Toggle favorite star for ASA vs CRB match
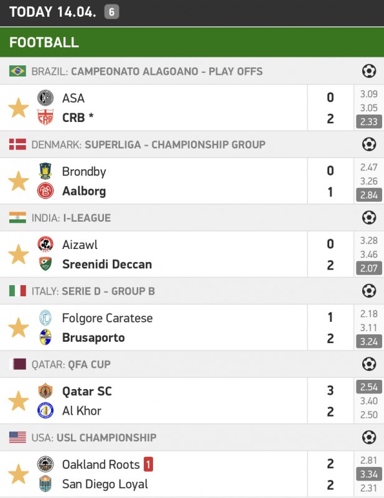The width and height of the screenshot is (384, 498). click(18, 108)
